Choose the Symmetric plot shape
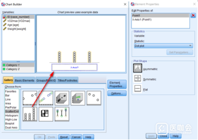Image resolution: width=198 pixels, height=140 pixels. pyautogui.click(x=138, y=79)
